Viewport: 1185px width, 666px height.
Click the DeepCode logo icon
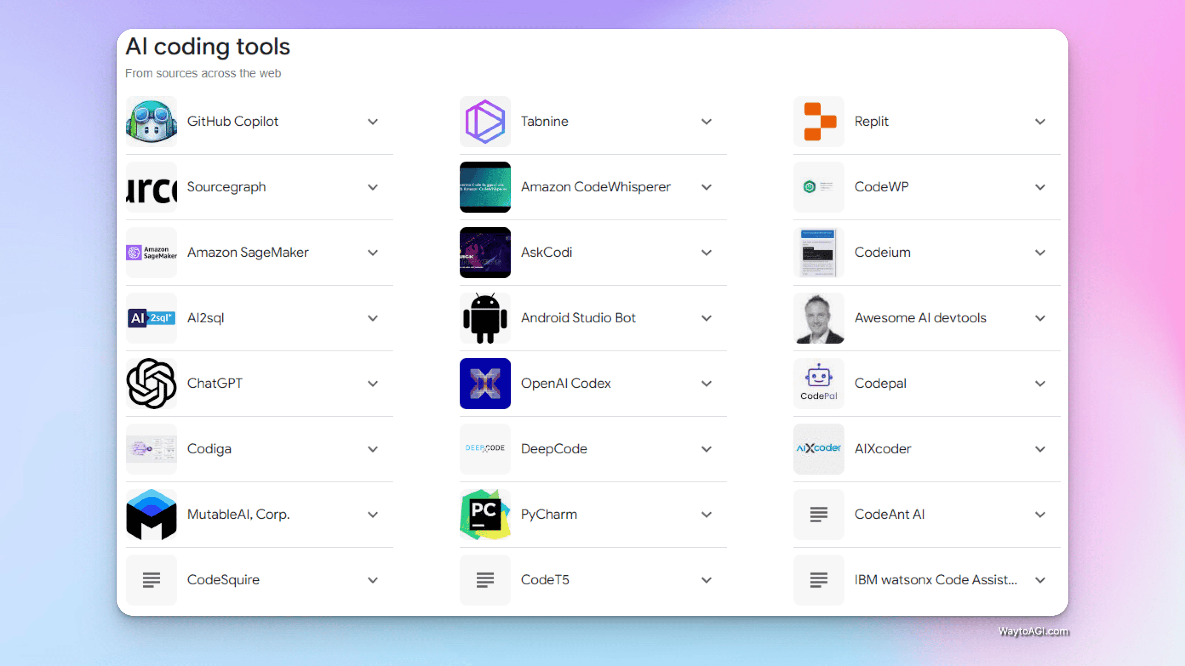[485, 449]
